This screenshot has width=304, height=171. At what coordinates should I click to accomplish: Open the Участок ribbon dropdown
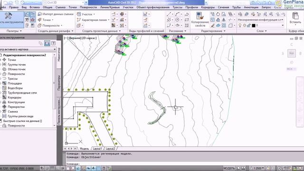[86, 14]
